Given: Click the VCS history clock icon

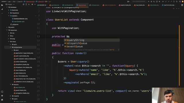Looking at the screenshot, I should click(174, 1).
